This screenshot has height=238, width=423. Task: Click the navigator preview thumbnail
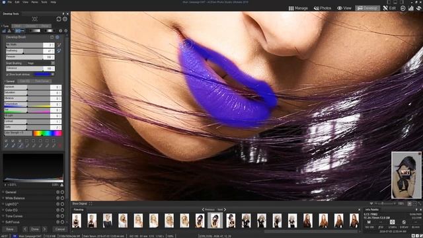click(x=406, y=175)
